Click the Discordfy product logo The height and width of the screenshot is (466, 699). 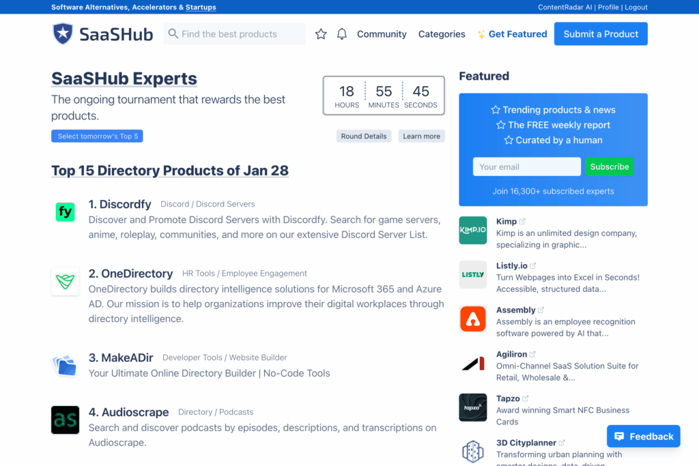tap(65, 212)
